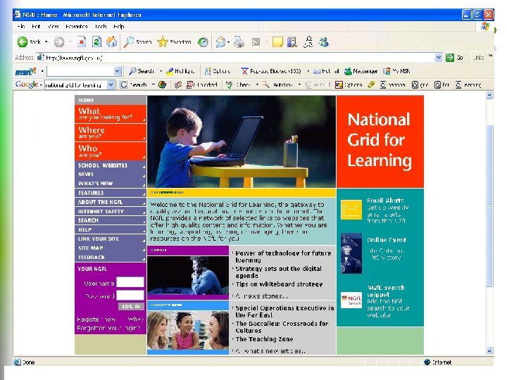
Task: Click the Edit page toolbar icon
Action: pos(256,42)
